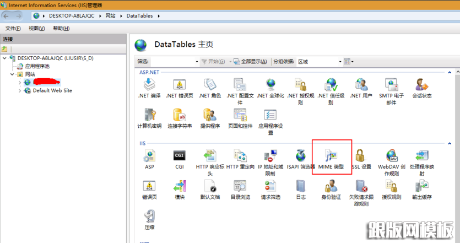Viewport: 460px width, 243px height.
Task: Open the SMTP 电子邮件 feature
Action: 391,91
